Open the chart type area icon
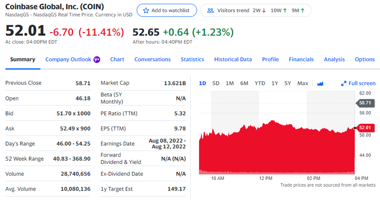Screen dimensions: 380x200 click(x=320, y=83)
